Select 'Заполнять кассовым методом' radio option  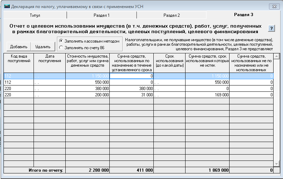coord(61,41)
